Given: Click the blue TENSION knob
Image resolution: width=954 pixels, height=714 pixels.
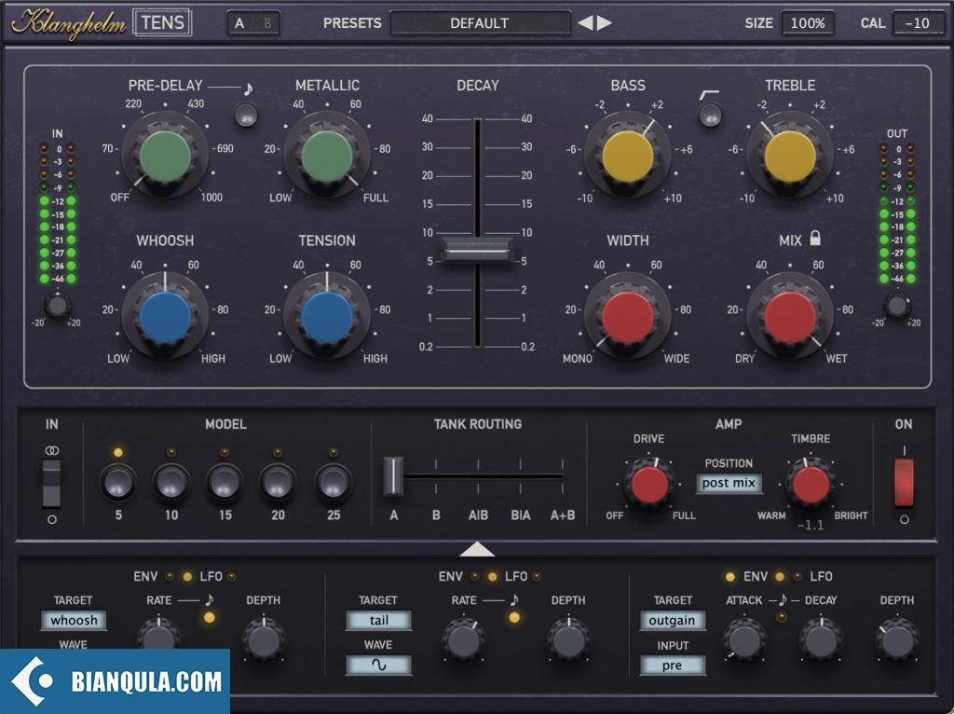Looking at the screenshot, I should pos(327,317).
